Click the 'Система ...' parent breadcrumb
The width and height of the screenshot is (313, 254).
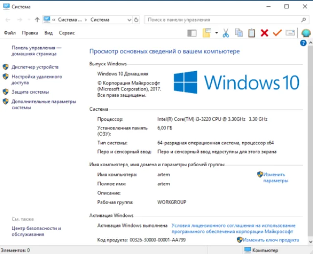click(70, 20)
